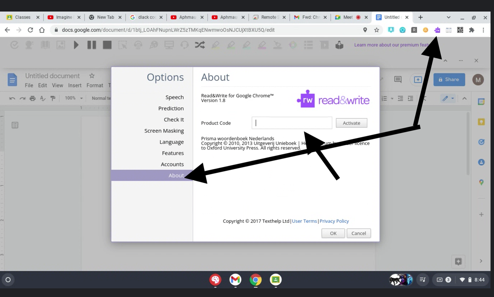The image size is (494, 297).
Task: Open Google Keep in side panel
Action: click(481, 122)
